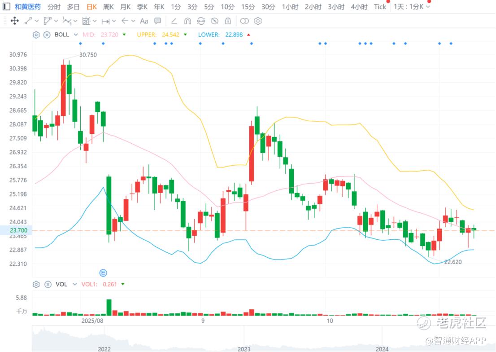
Task: Open drawing toolbar settings gear
Action: click(258, 21)
